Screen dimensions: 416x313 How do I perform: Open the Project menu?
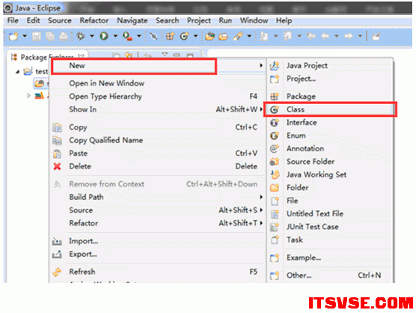199,20
